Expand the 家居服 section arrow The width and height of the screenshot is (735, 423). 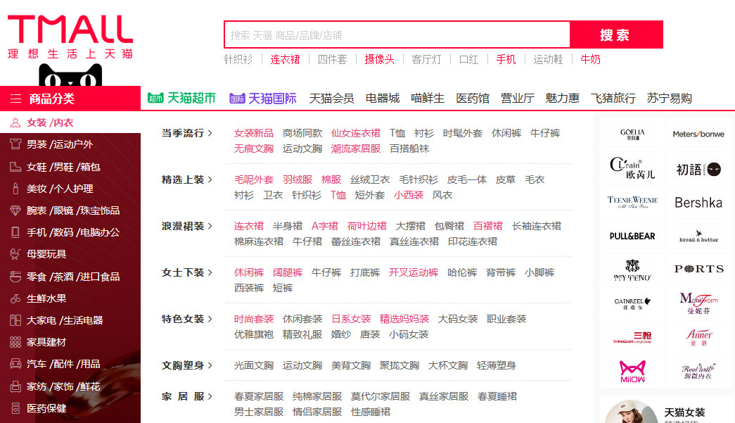pos(210,396)
